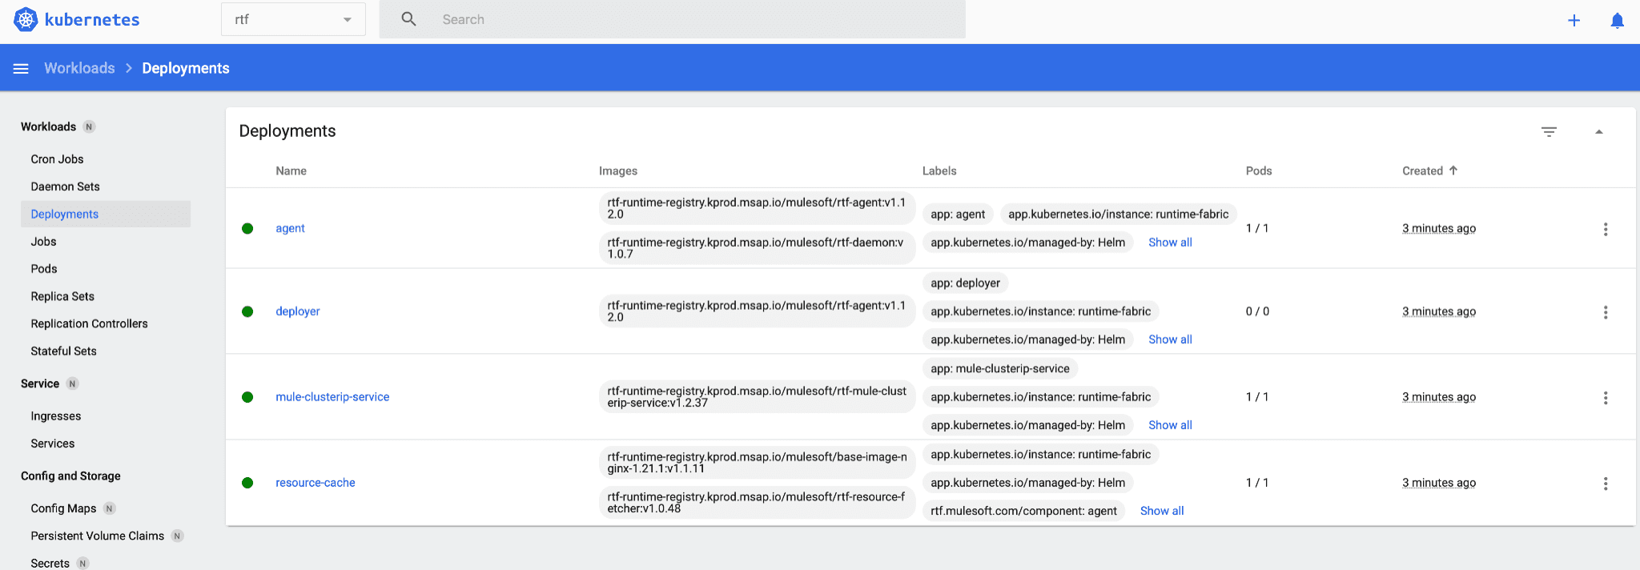Open the hamburger navigation menu
The width and height of the screenshot is (1640, 570).
pos(21,69)
